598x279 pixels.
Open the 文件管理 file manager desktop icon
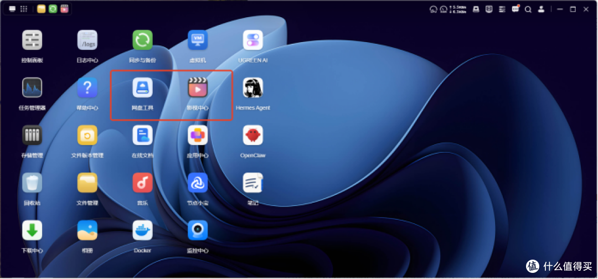[87, 183]
